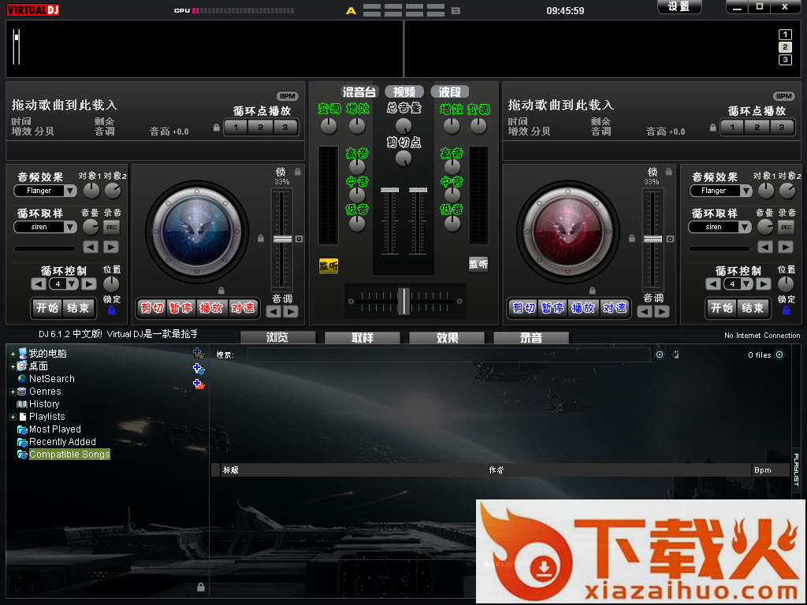Play the right deck with 播放
Screen dimensions: 807x605
(x=583, y=308)
